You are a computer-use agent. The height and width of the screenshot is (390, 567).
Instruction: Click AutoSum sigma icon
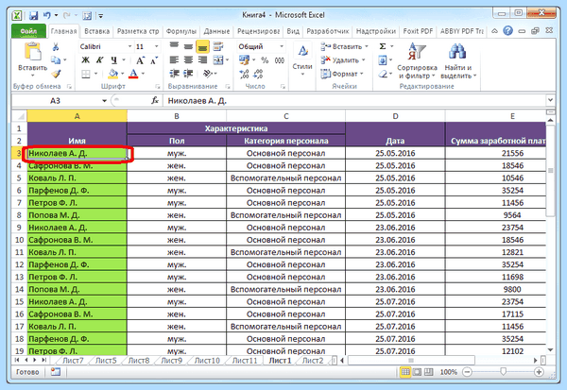[383, 46]
